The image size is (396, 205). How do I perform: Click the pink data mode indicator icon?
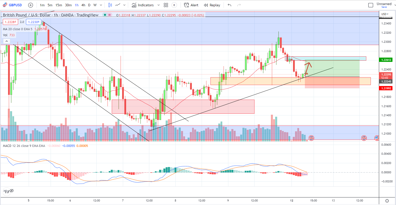point(110,15)
